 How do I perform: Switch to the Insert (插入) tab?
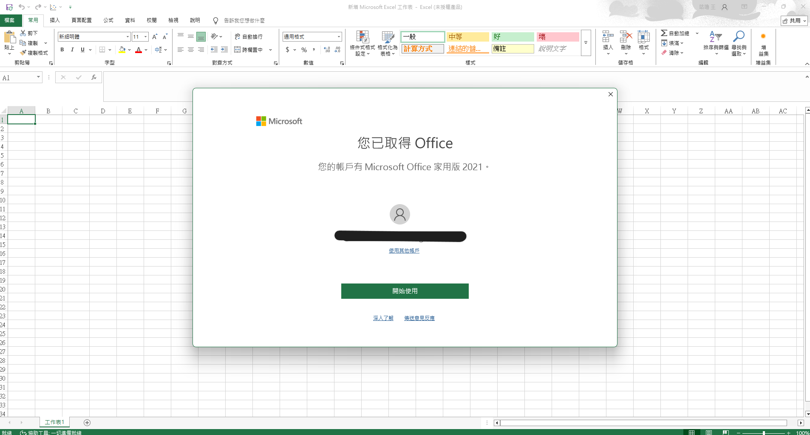click(x=55, y=20)
